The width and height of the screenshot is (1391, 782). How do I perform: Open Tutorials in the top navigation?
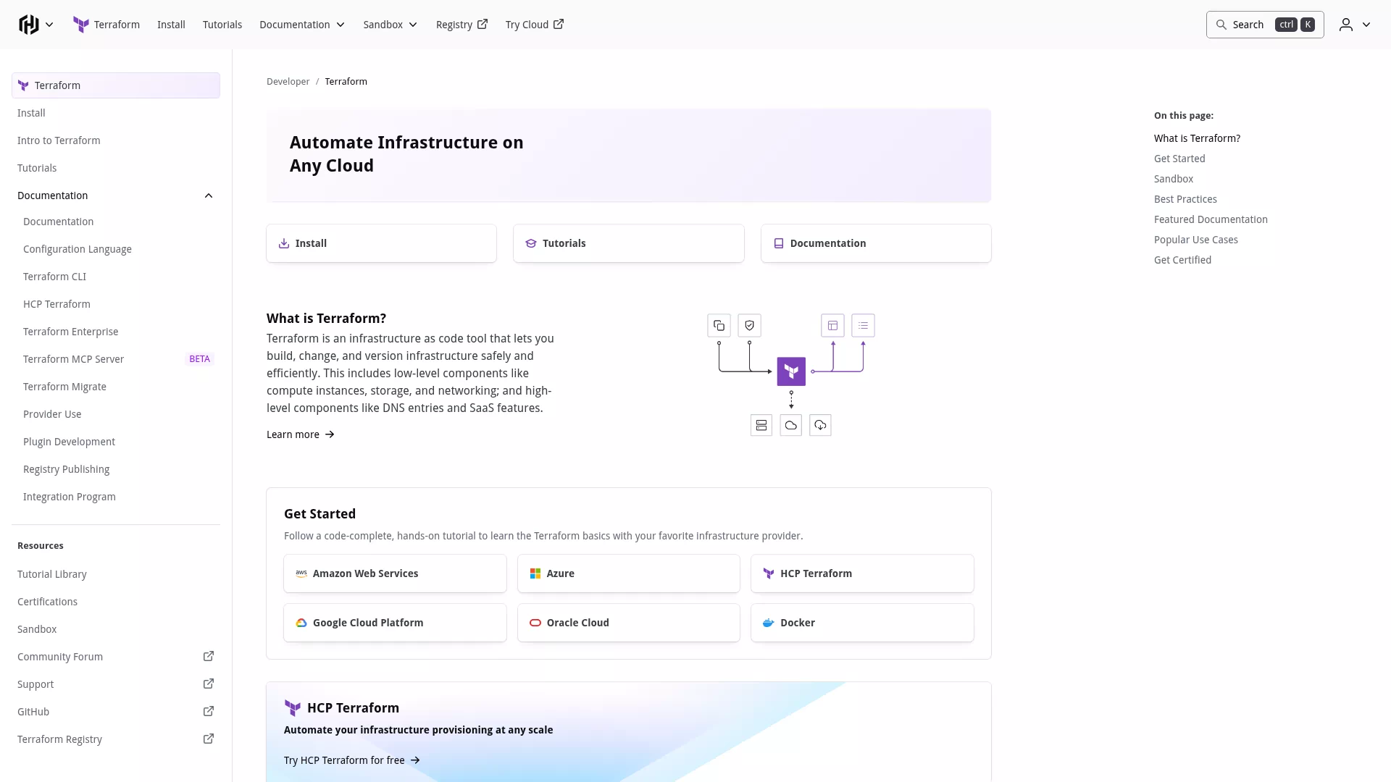pos(222,25)
